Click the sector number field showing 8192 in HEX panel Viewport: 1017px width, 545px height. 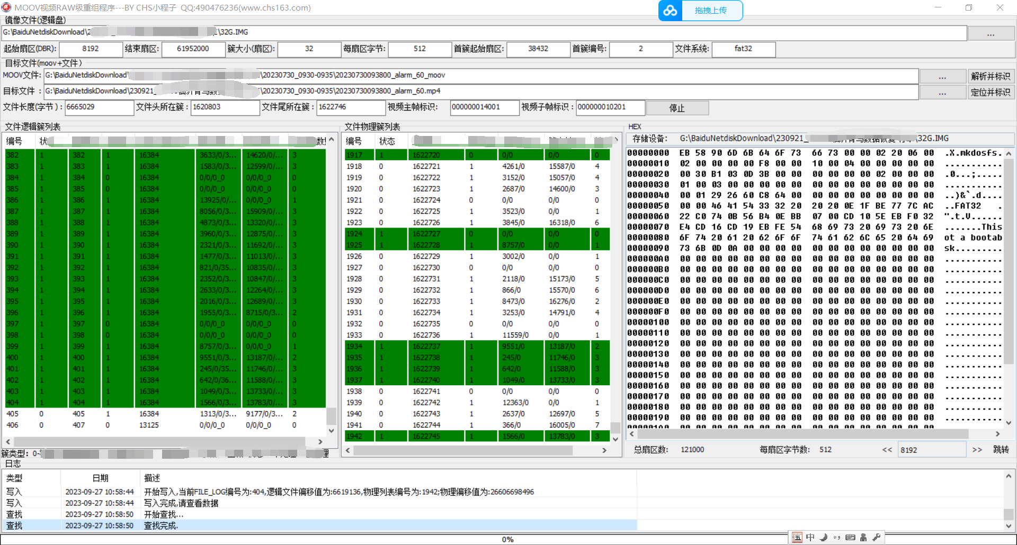[932, 450]
